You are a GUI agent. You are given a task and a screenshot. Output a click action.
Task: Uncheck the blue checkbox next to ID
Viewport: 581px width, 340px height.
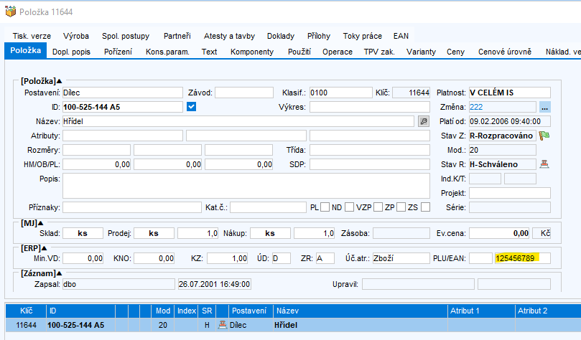pos(191,107)
